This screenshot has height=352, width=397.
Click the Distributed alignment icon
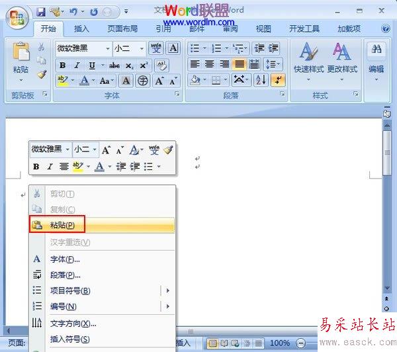[x=254, y=64]
